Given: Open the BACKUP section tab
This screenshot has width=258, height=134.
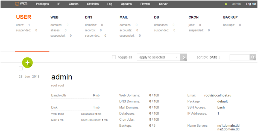Looking at the screenshot, I should (x=230, y=17).
